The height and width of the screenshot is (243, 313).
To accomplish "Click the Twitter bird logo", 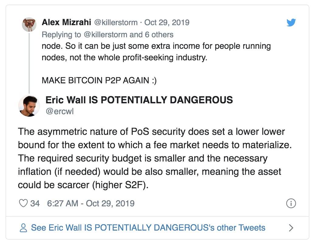I will 291,22.
